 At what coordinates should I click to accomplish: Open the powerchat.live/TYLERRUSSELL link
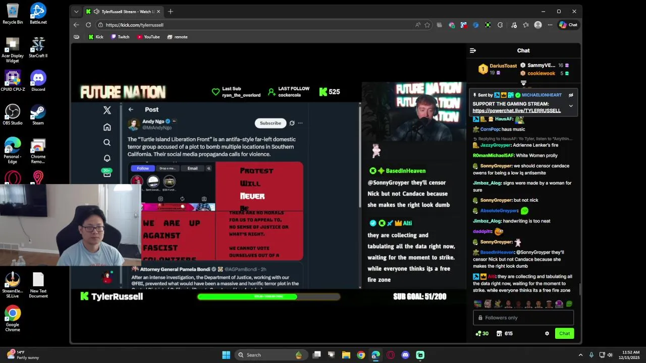516,110
